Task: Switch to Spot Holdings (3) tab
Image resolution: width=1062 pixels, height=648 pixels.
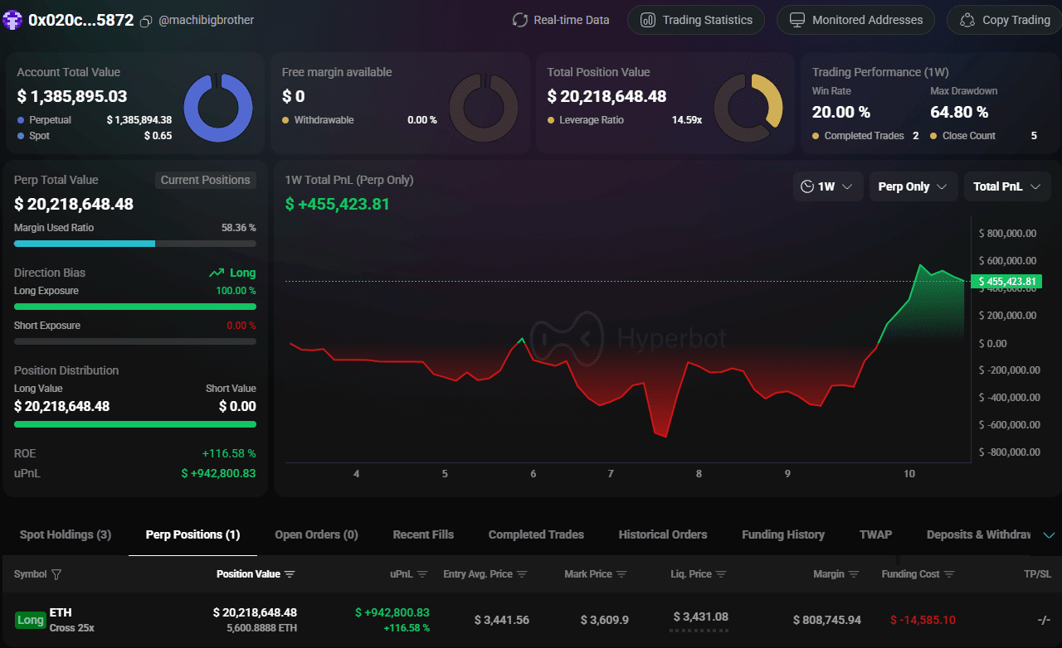Action: (66, 534)
